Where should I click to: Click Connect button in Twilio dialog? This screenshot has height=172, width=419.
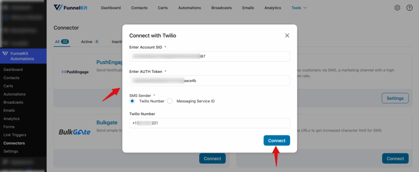coord(277,141)
